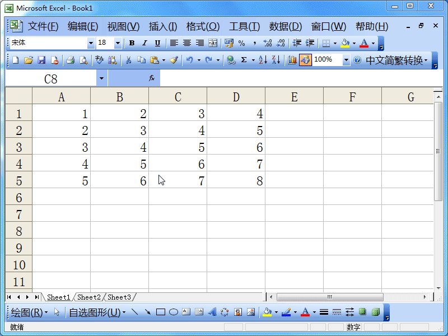Merge and center cells icon
The width and height of the screenshot is (448, 336).
coord(213,43)
